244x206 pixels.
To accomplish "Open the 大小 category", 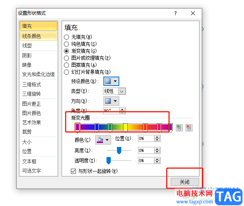I will [38, 142].
